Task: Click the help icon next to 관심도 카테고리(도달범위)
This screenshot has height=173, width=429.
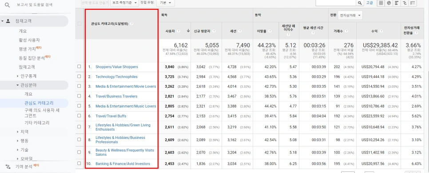Action: click(x=131, y=24)
